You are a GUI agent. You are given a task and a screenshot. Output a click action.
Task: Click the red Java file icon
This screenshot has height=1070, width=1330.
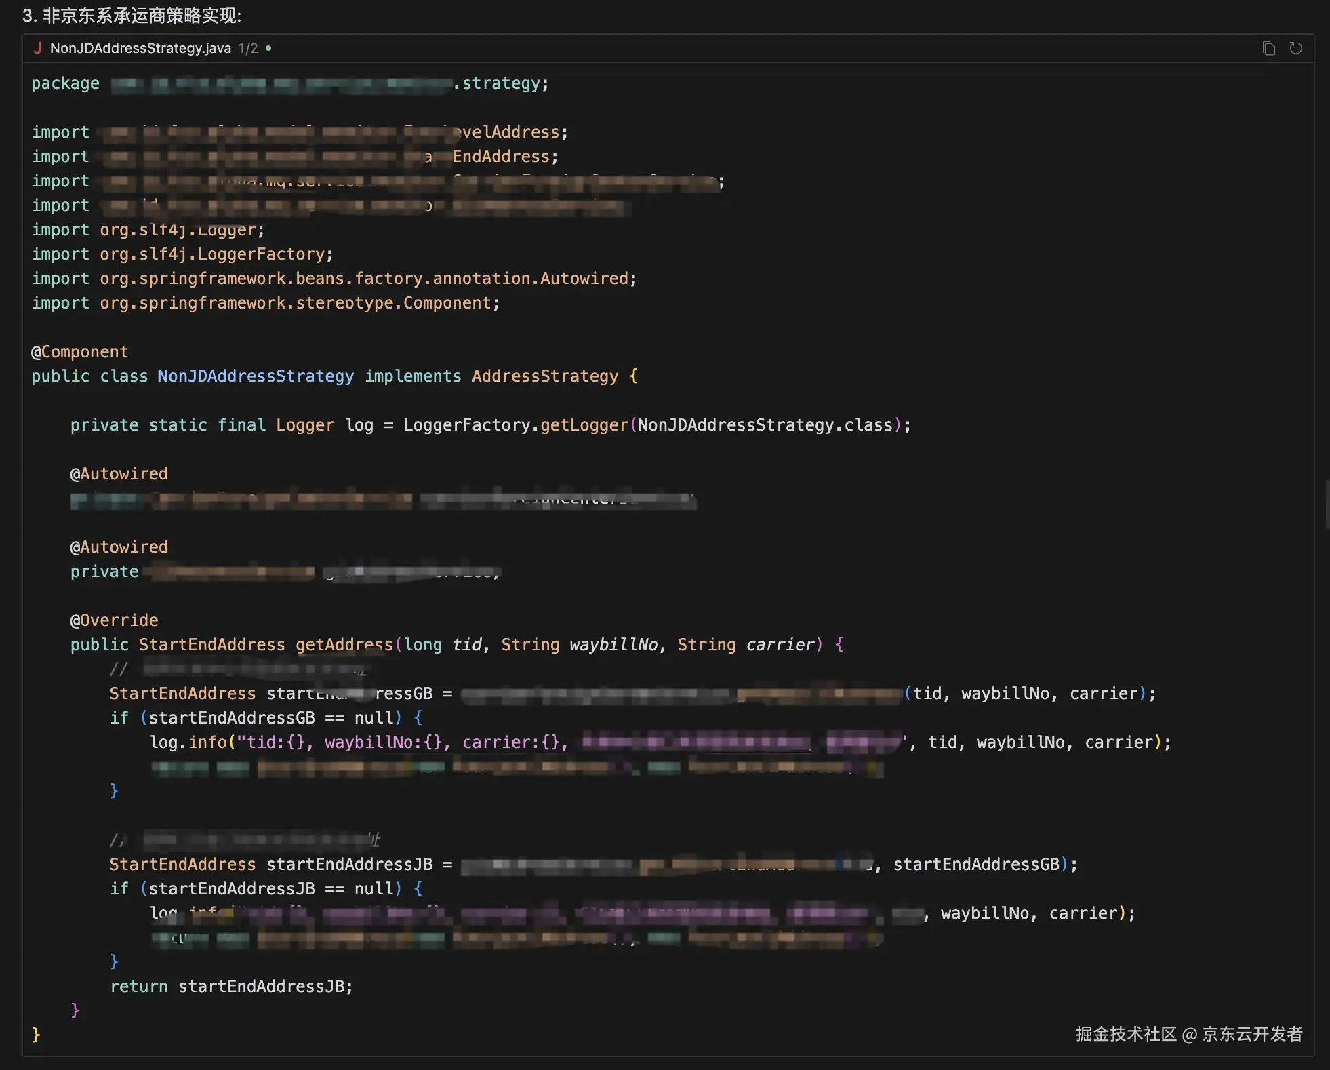point(38,48)
